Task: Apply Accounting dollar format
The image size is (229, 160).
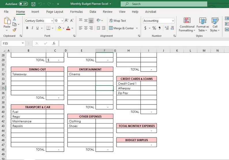Action: 145,28
